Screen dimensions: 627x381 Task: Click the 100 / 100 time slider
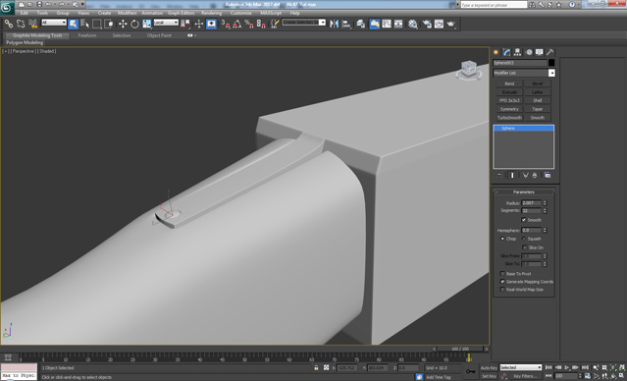(460, 349)
